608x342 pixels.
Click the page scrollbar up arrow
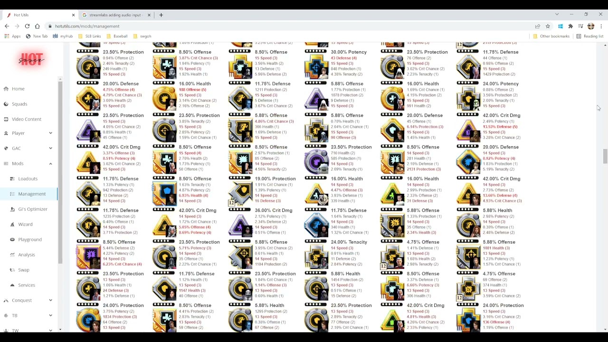coord(605,45)
